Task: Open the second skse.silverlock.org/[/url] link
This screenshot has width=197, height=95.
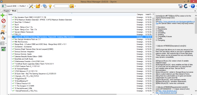Action: click(166, 93)
